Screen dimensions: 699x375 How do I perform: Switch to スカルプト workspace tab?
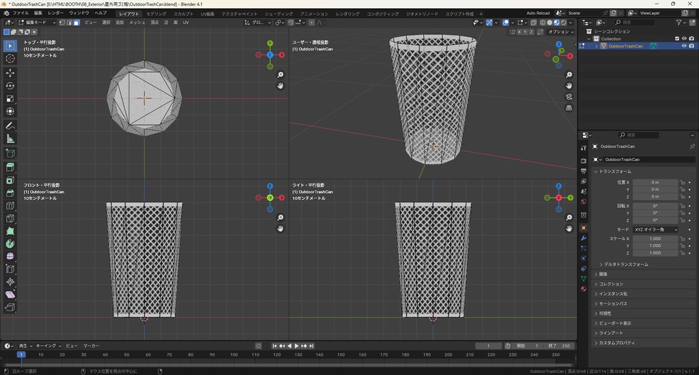click(184, 14)
